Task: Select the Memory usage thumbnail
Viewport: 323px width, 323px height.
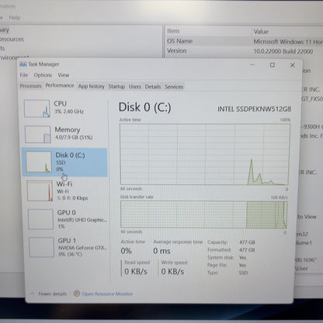Action: (38, 134)
